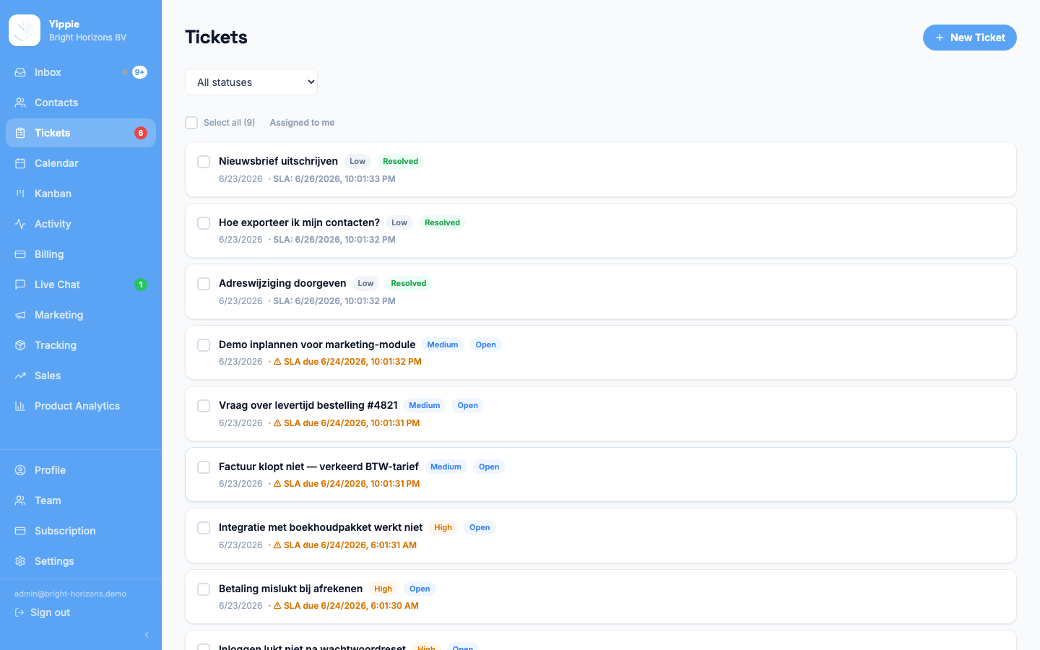Click the Yippie logo icon
The width and height of the screenshot is (1040, 650).
(25, 30)
